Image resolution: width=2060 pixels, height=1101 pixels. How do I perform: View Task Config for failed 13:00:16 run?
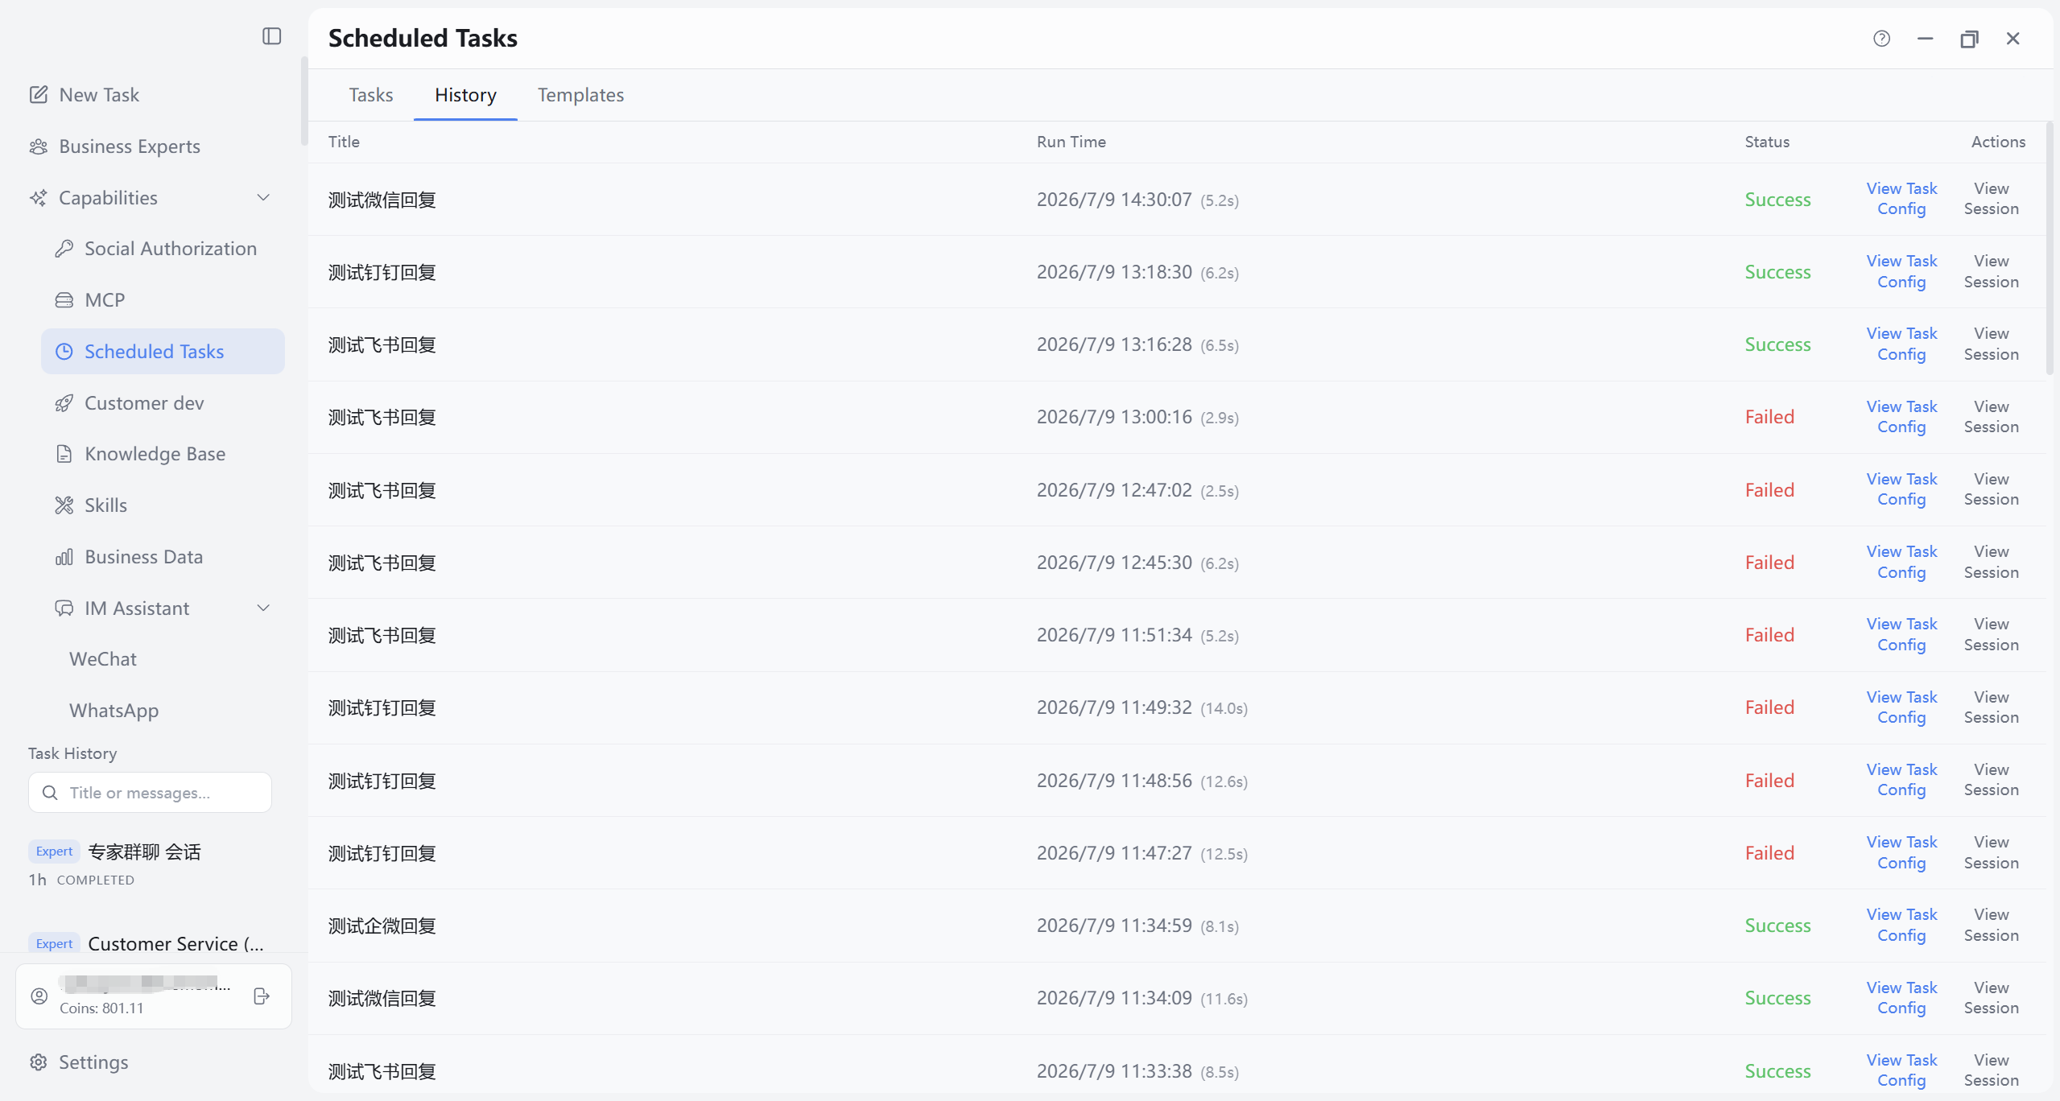click(1901, 417)
